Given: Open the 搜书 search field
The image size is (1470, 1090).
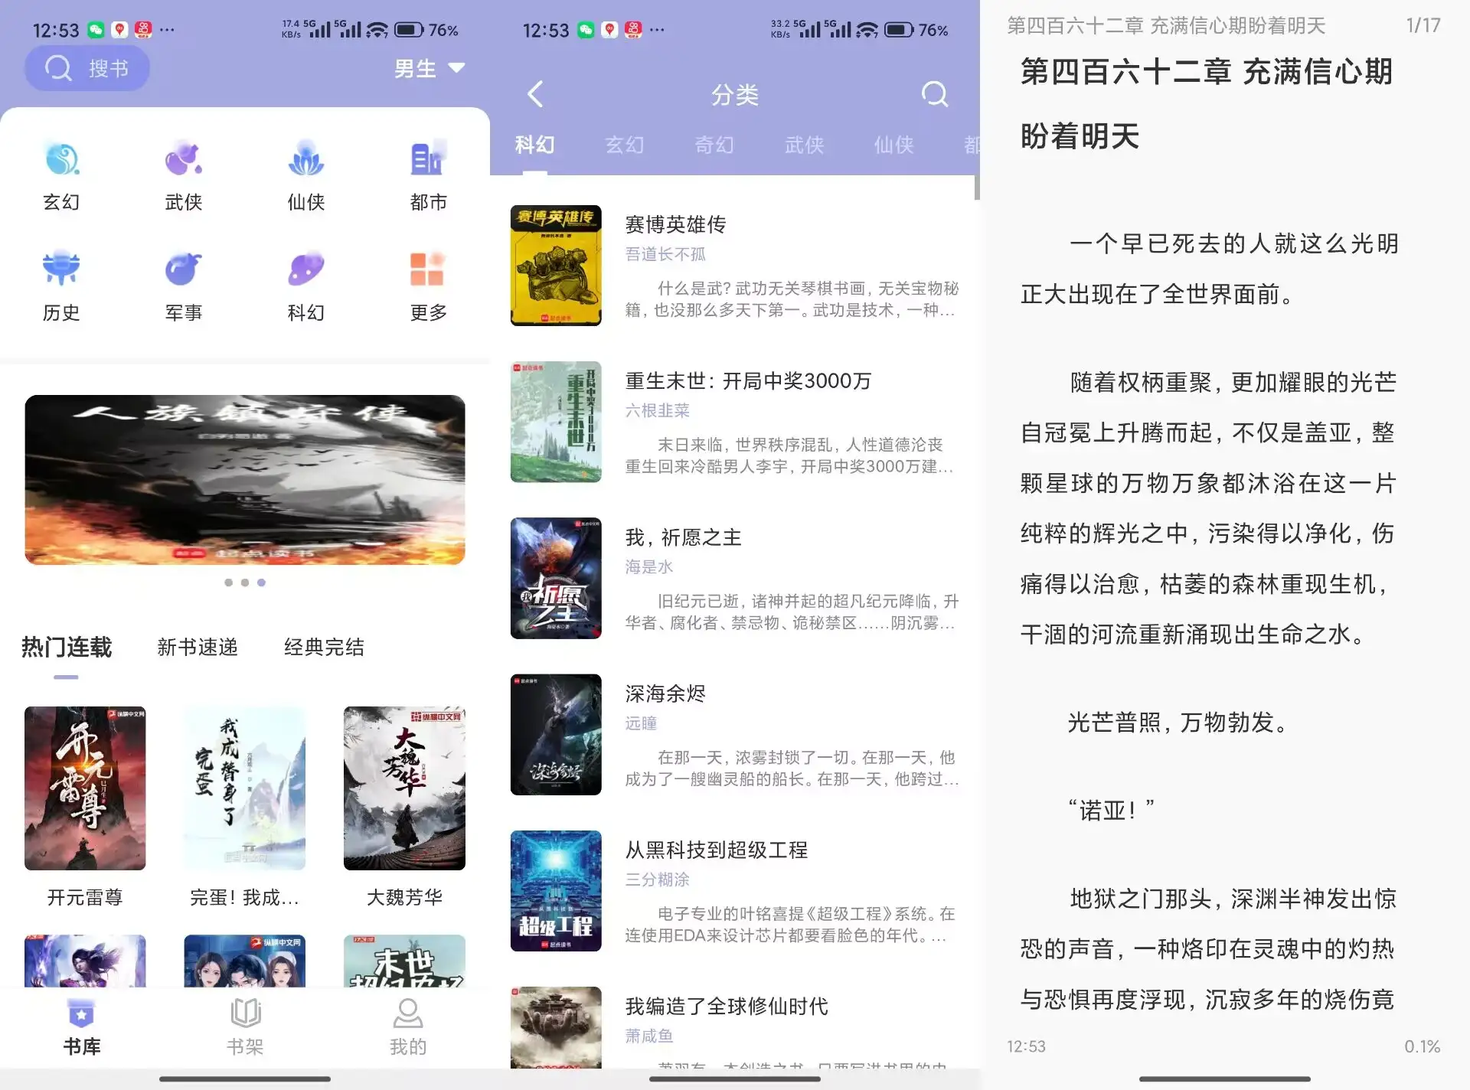Looking at the screenshot, I should click(x=87, y=68).
